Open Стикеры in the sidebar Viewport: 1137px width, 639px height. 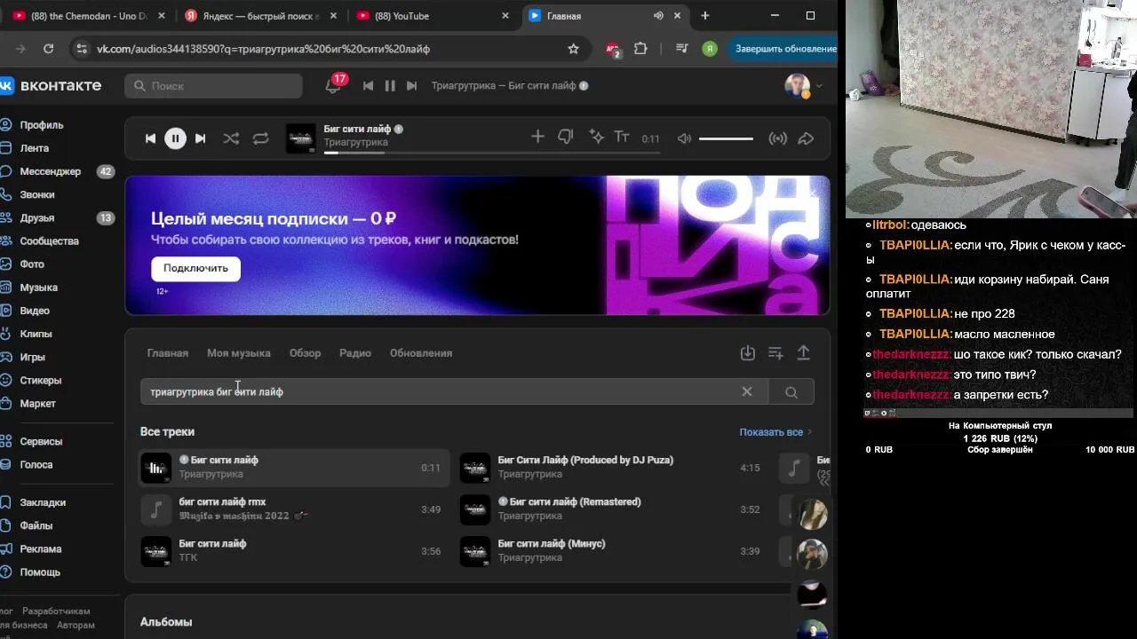pos(41,380)
